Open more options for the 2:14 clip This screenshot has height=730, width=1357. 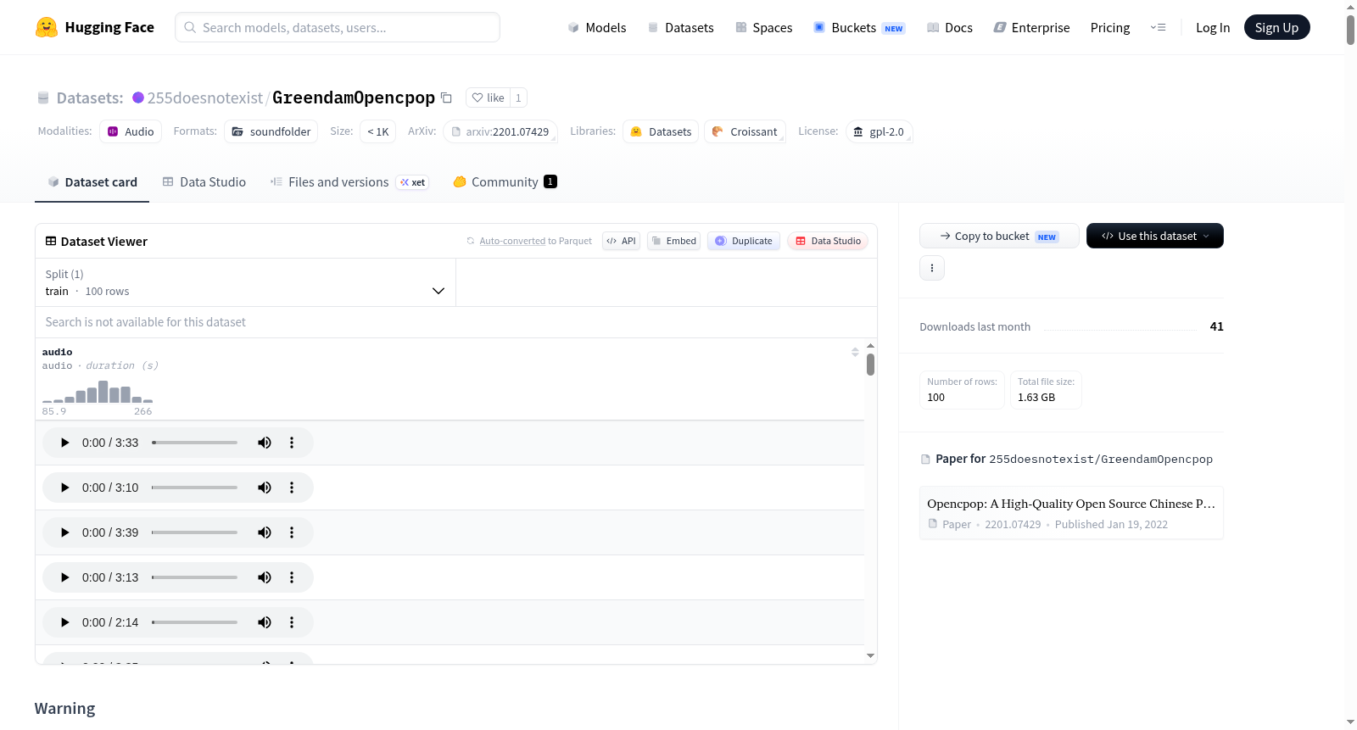[x=292, y=622]
